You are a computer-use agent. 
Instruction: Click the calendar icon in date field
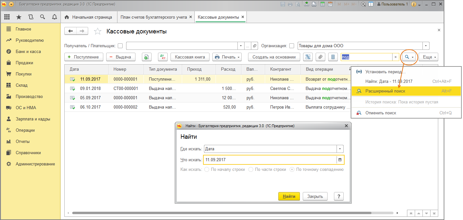click(x=340, y=160)
